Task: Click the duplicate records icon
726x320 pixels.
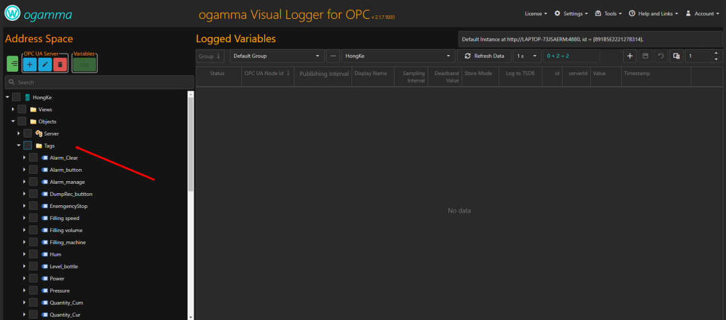Action: (x=676, y=56)
